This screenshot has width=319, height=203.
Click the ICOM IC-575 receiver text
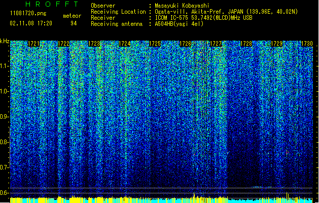pyautogui.click(x=203, y=18)
